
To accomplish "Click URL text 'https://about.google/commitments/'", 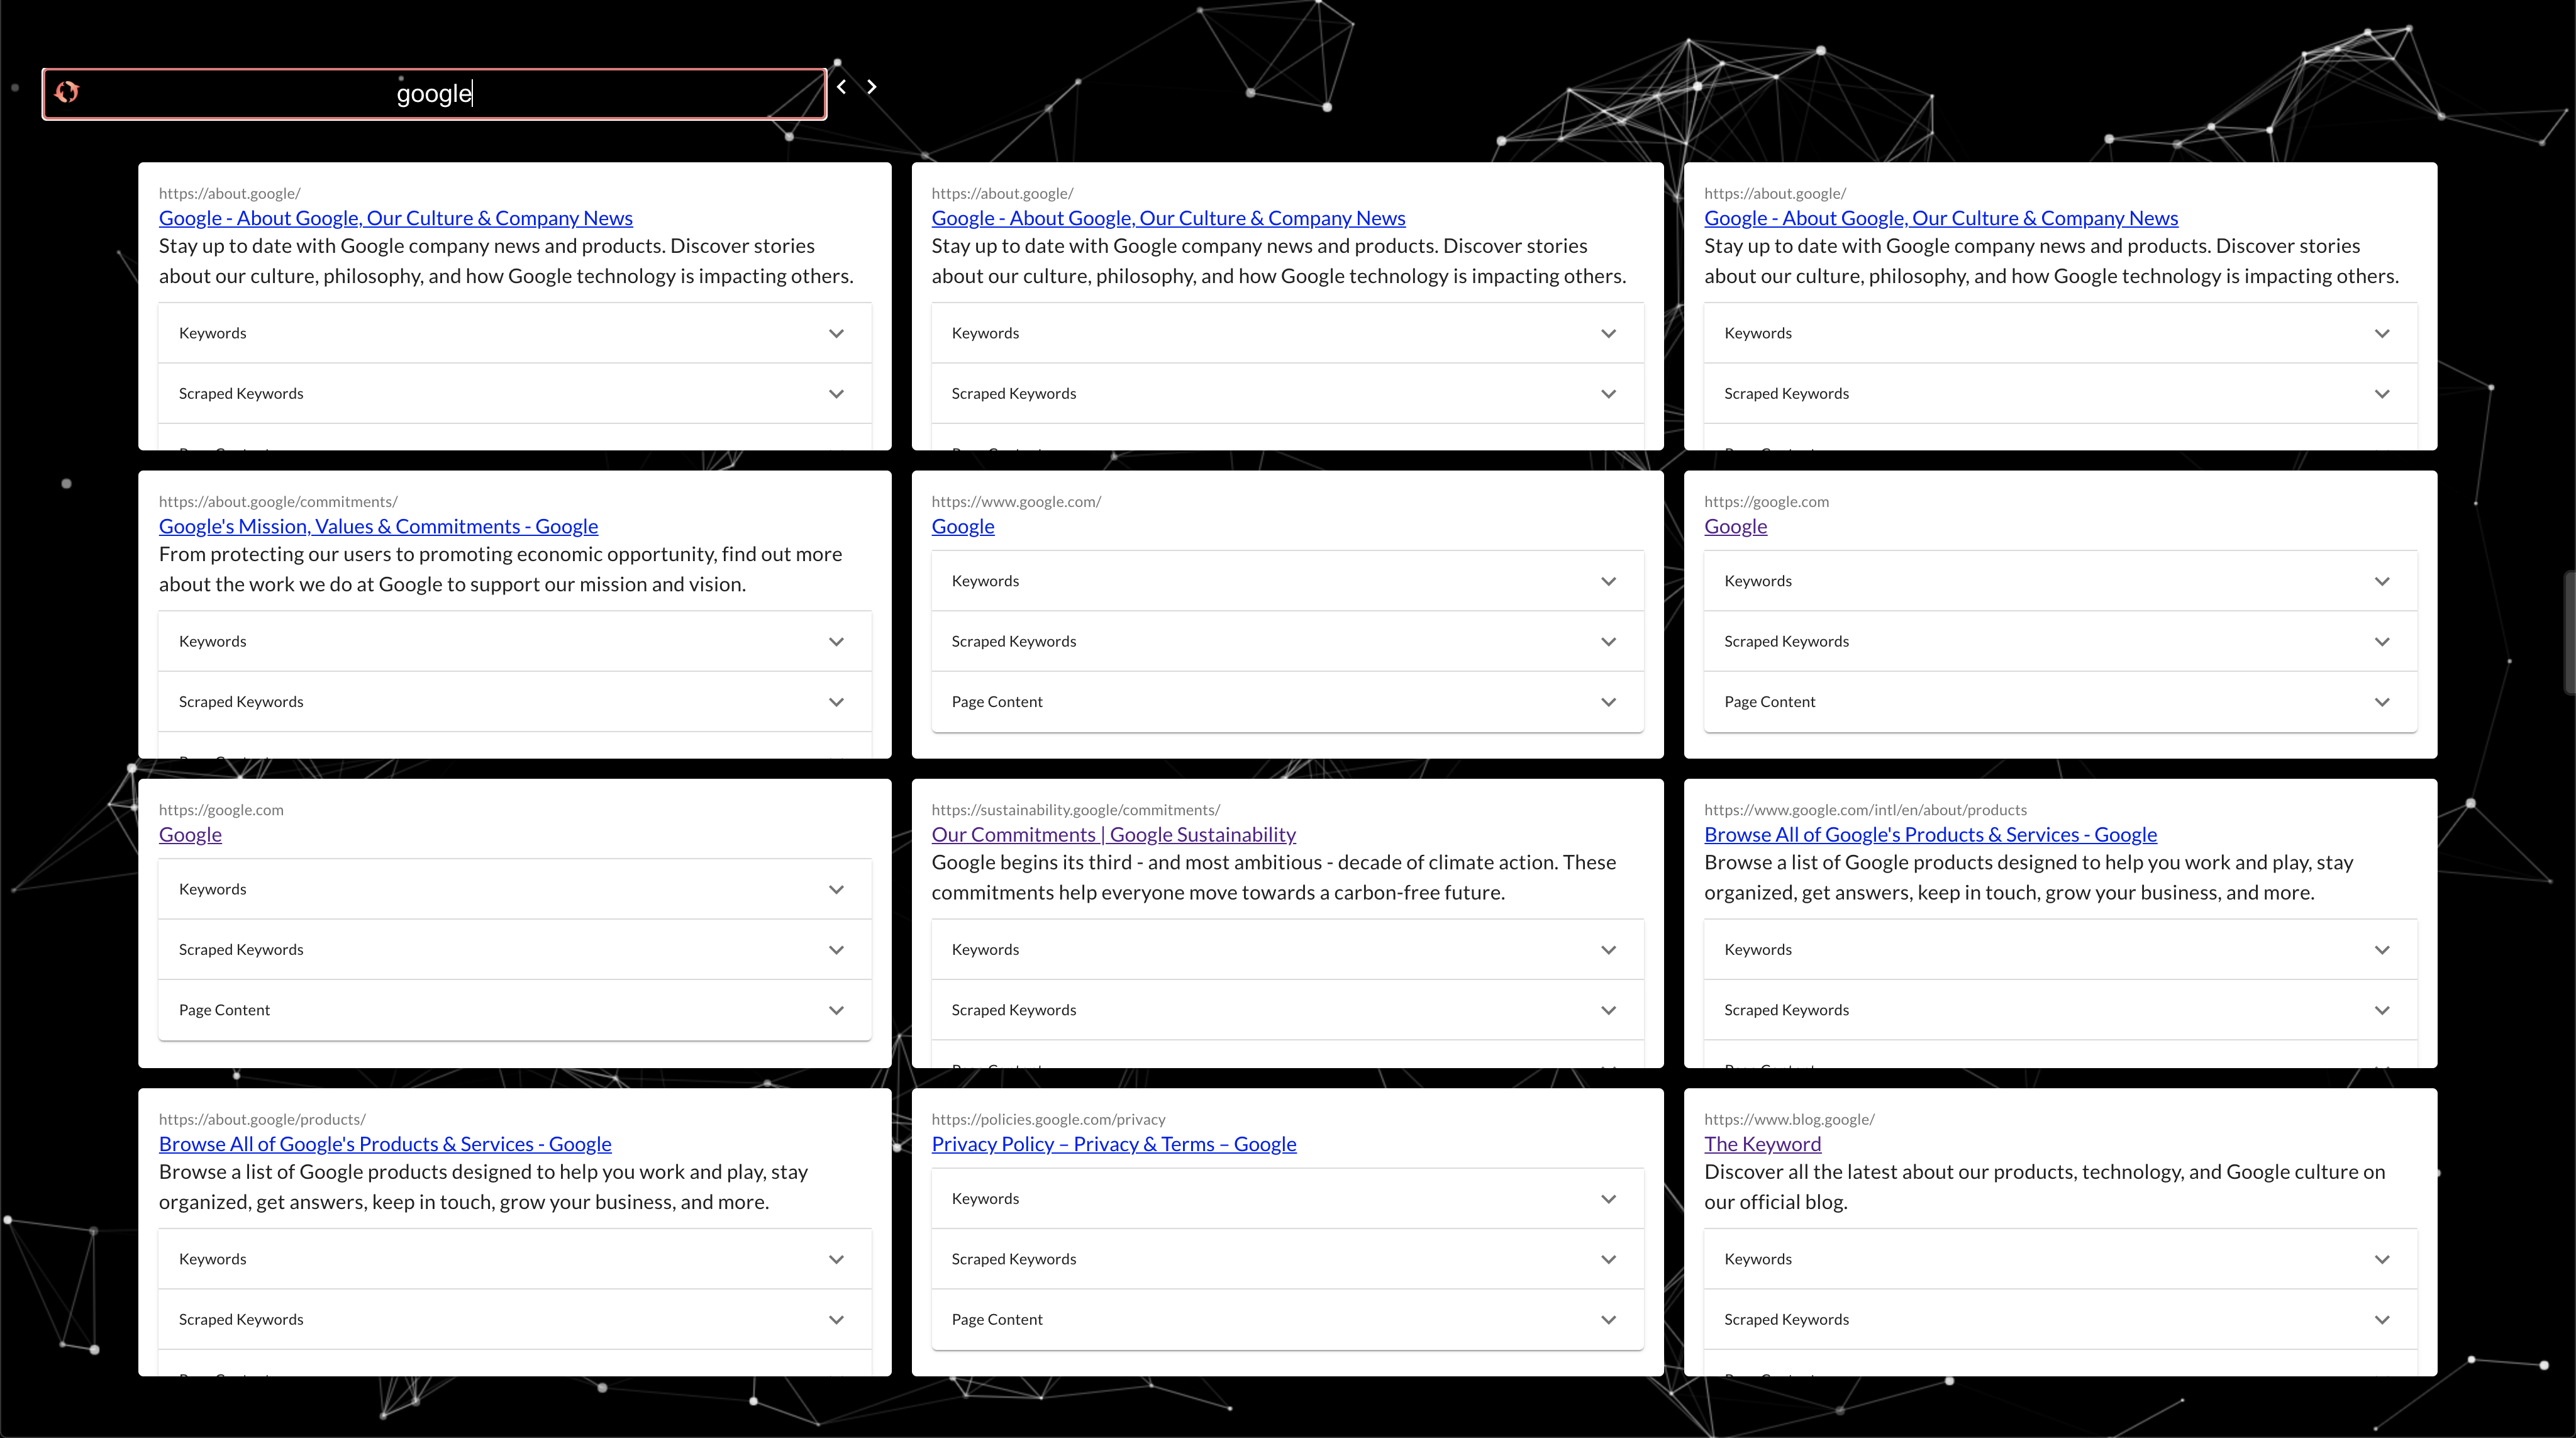I will click(278, 502).
